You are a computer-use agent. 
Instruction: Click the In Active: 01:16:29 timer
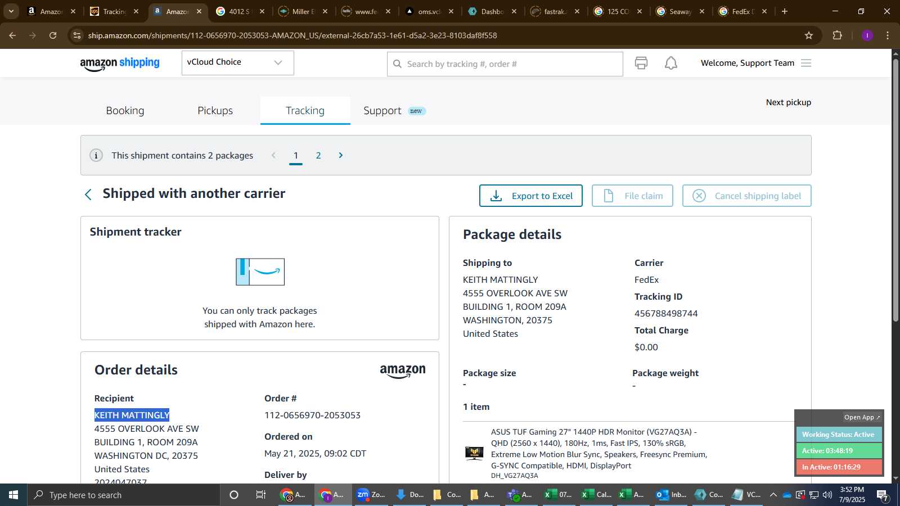click(x=838, y=467)
